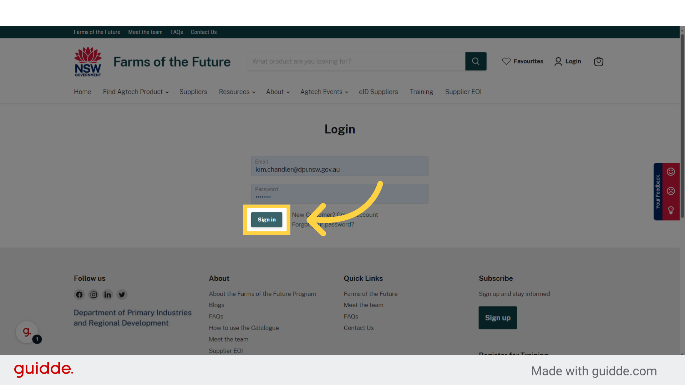Image resolution: width=685 pixels, height=385 pixels.
Task: Click FAQs in the top bar
Action: [x=177, y=32]
